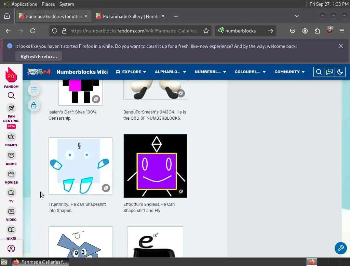
Task: Submit search with arrow in search box
Action: (x=271, y=31)
